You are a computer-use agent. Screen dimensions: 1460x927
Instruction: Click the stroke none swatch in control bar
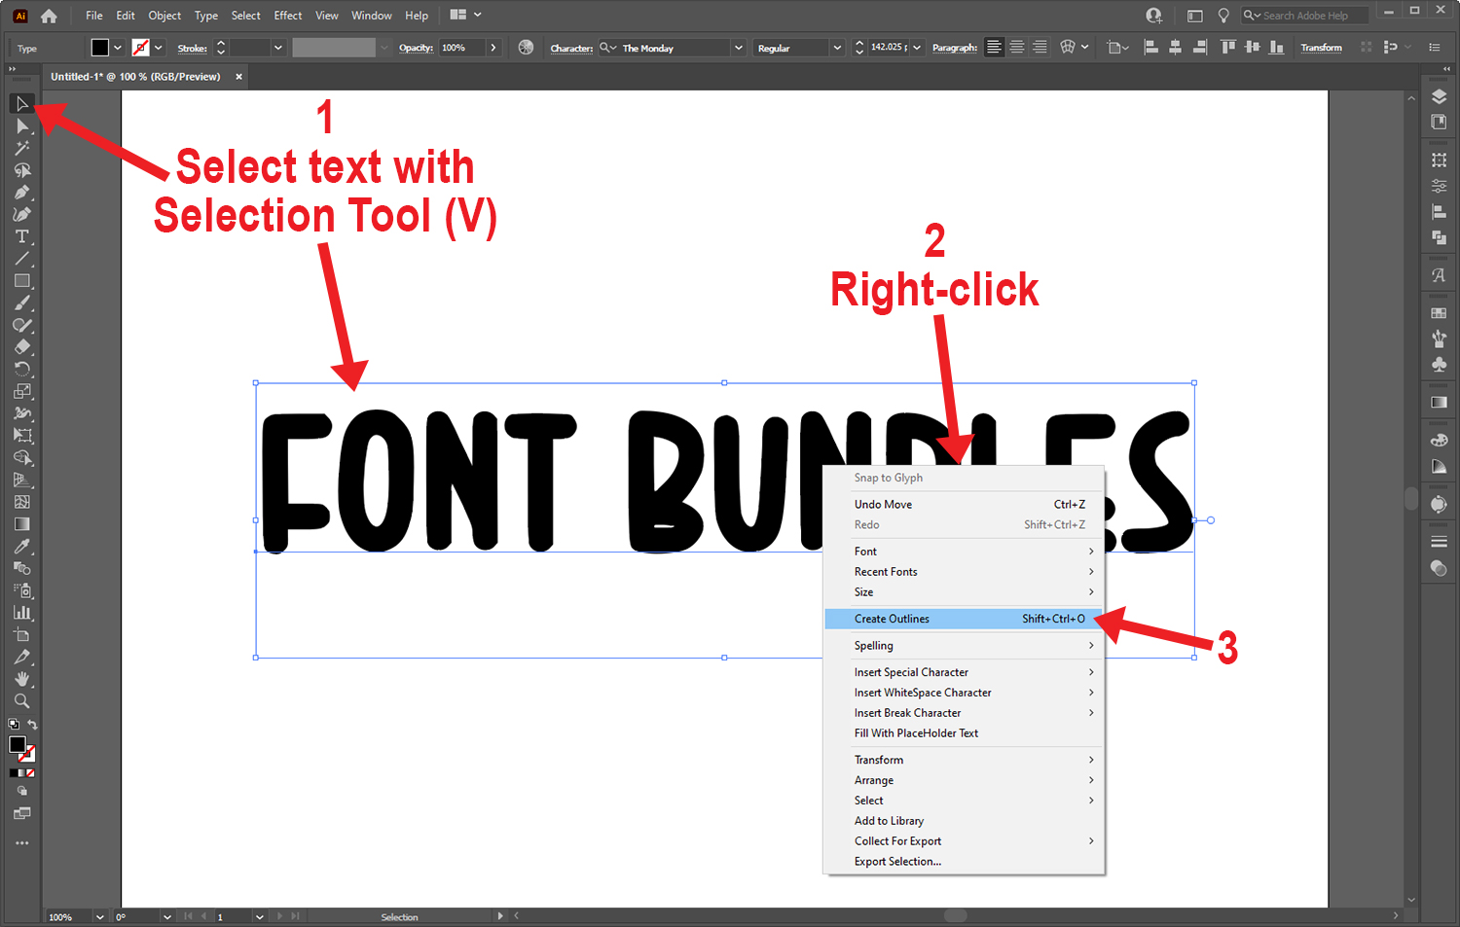pos(141,48)
